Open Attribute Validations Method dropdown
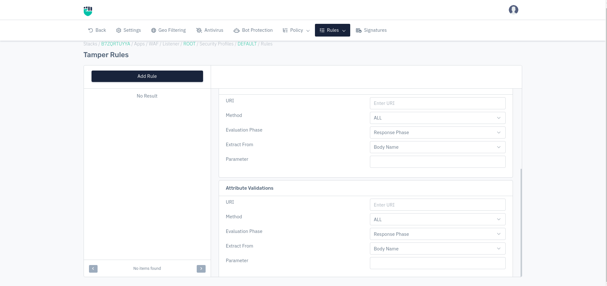Image resolution: width=607 pixels, height=286 pixels. click(438, 220)
